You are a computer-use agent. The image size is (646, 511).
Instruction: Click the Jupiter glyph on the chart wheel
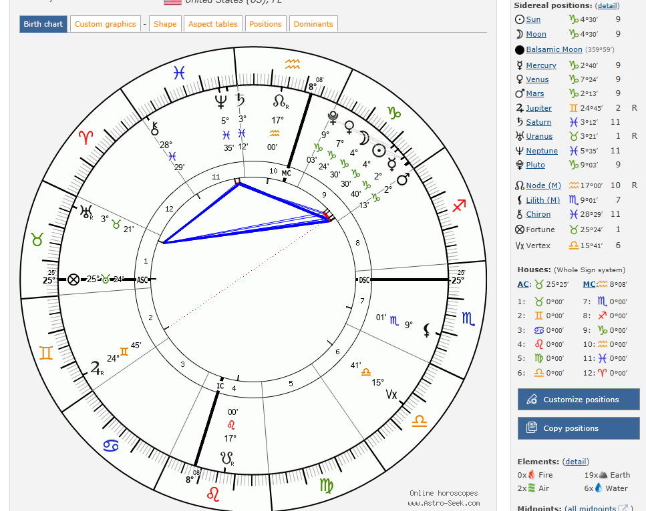click(98, 367)
